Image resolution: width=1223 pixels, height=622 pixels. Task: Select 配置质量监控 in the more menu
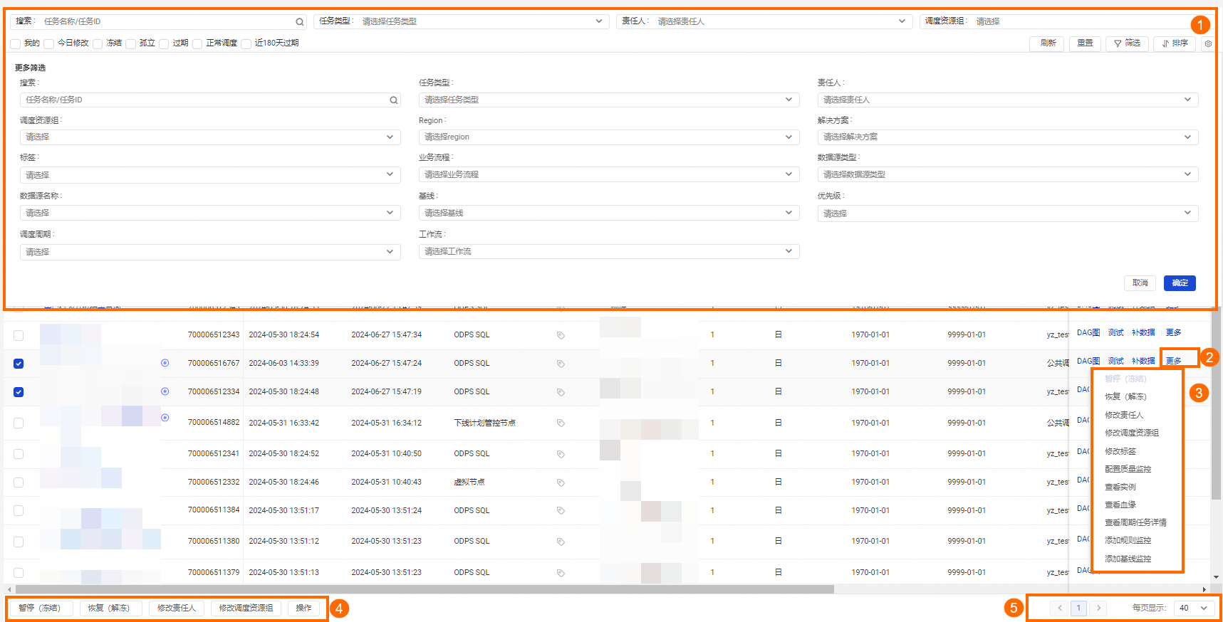pyautogui.click(x=1128, y=469)
